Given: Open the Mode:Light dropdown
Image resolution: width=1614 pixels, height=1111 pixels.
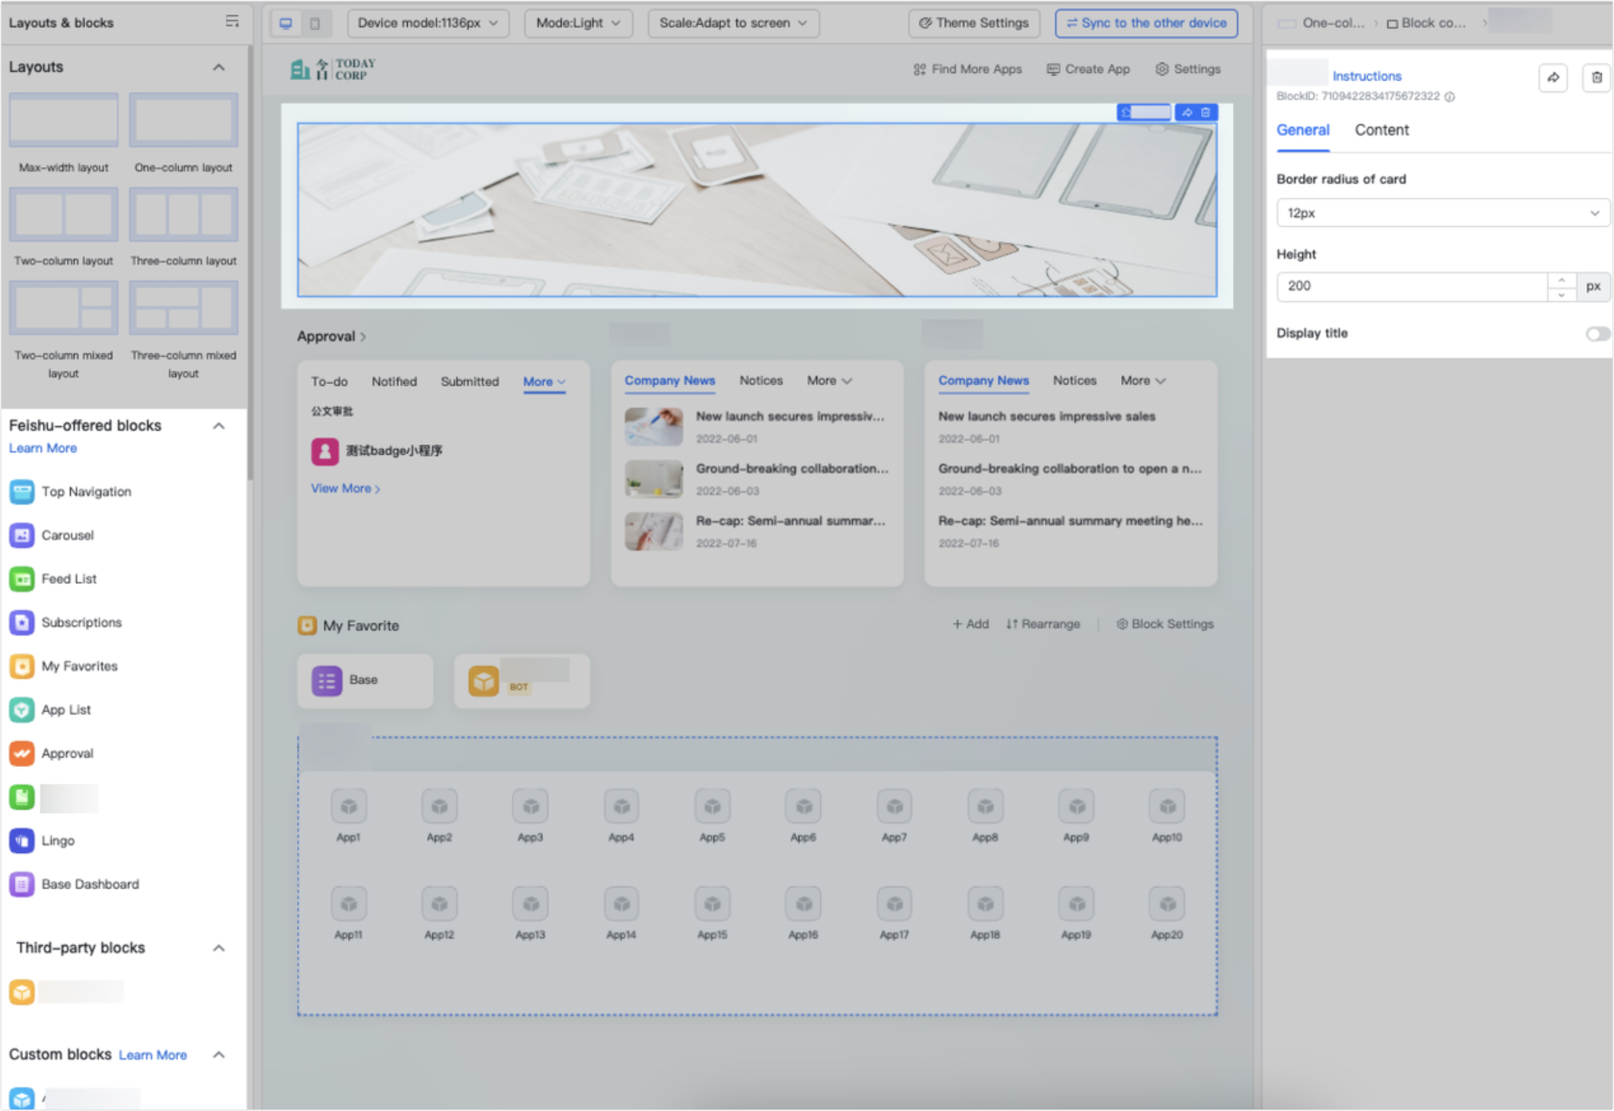Looking at the screenshot, I should 578,23.
